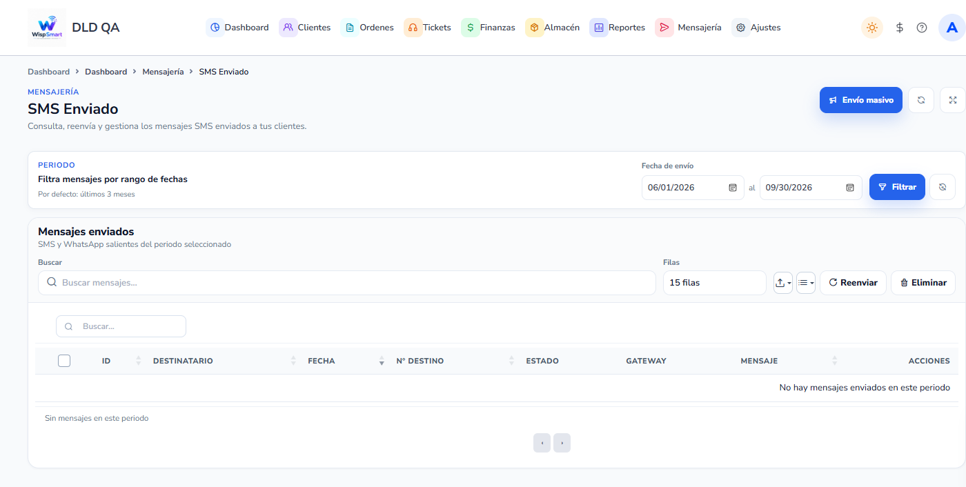Open the Almacén menu
The width and height of the screenshot is (966, 487).
tap(553, 28)
